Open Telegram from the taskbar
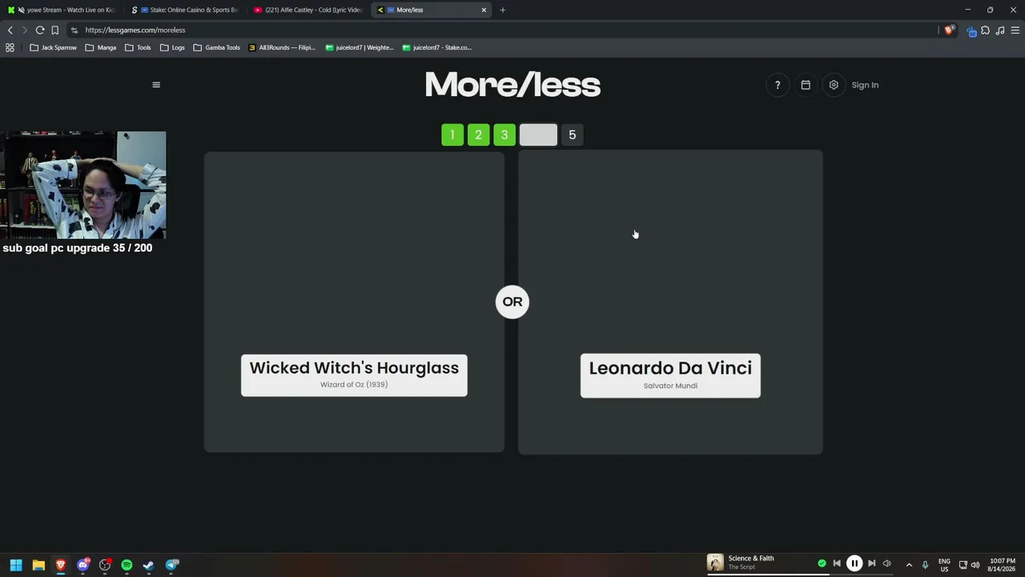 tap(171, 565)
